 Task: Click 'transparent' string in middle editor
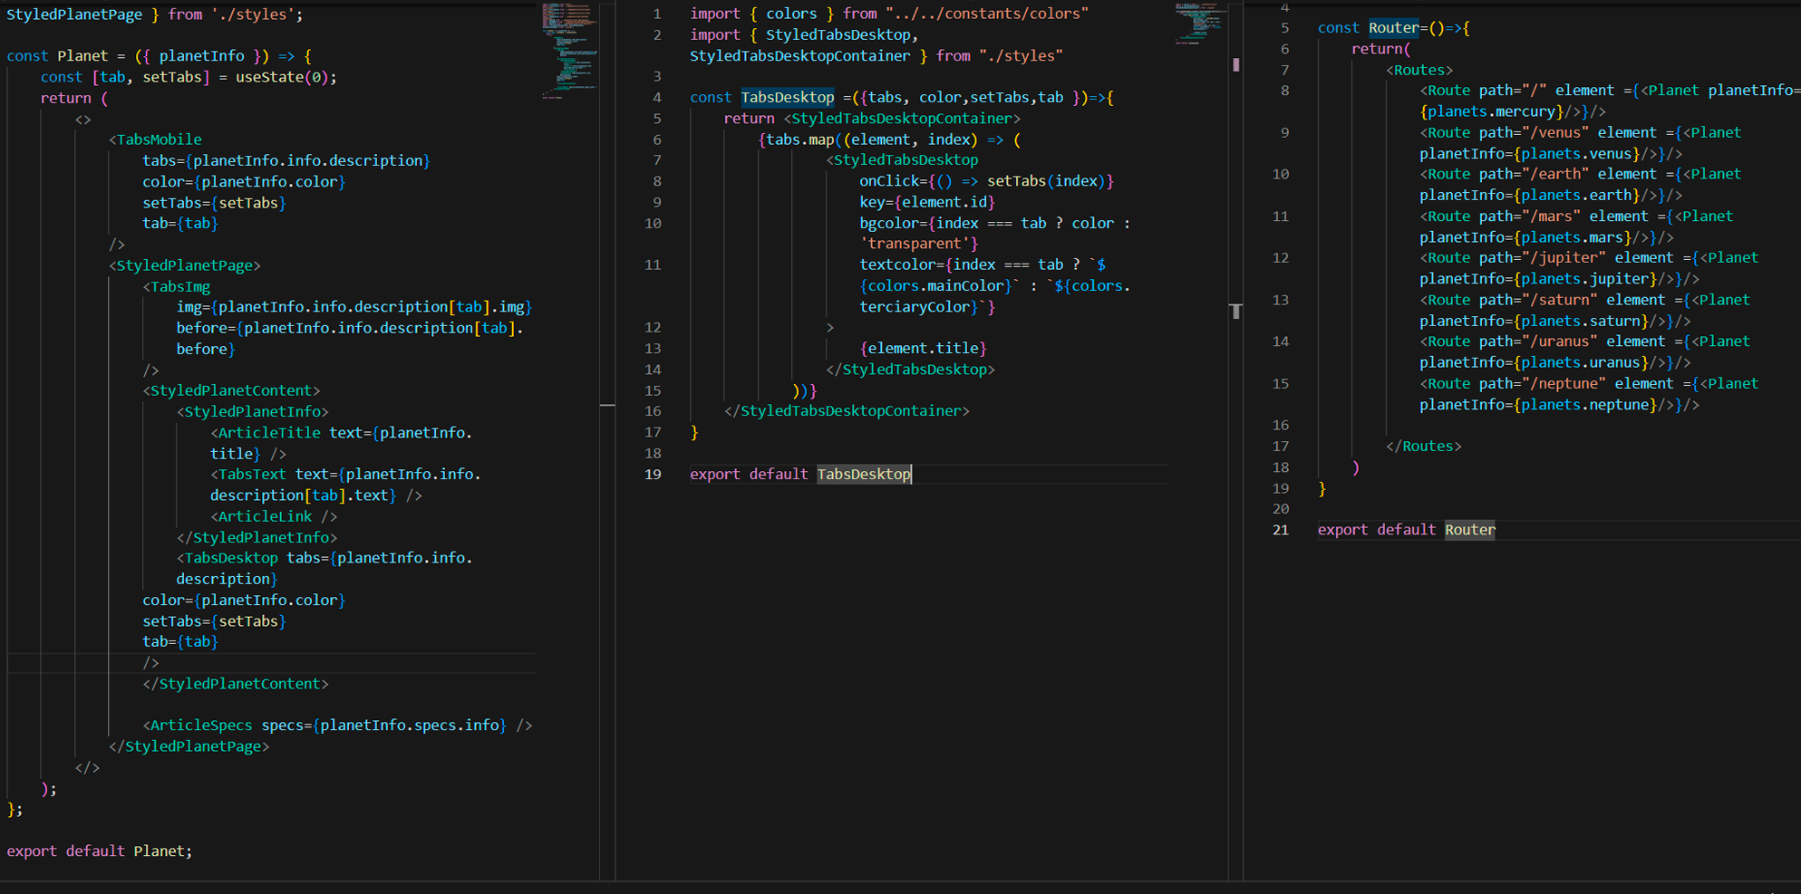915,244
